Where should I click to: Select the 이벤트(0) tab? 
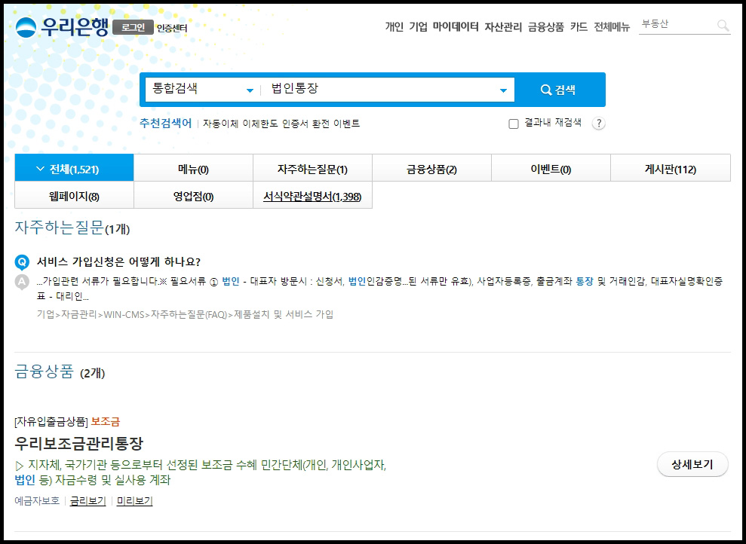coord(551,169)
